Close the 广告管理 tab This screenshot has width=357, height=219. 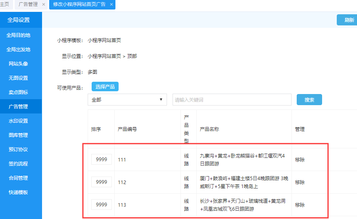click(44, 5)
